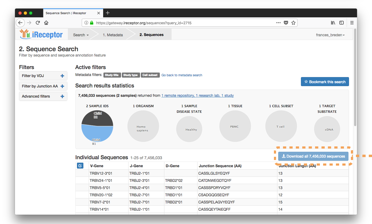Open the column selector icon in table header
Viewport: 372px width, 224px height.
pos(80,166)
